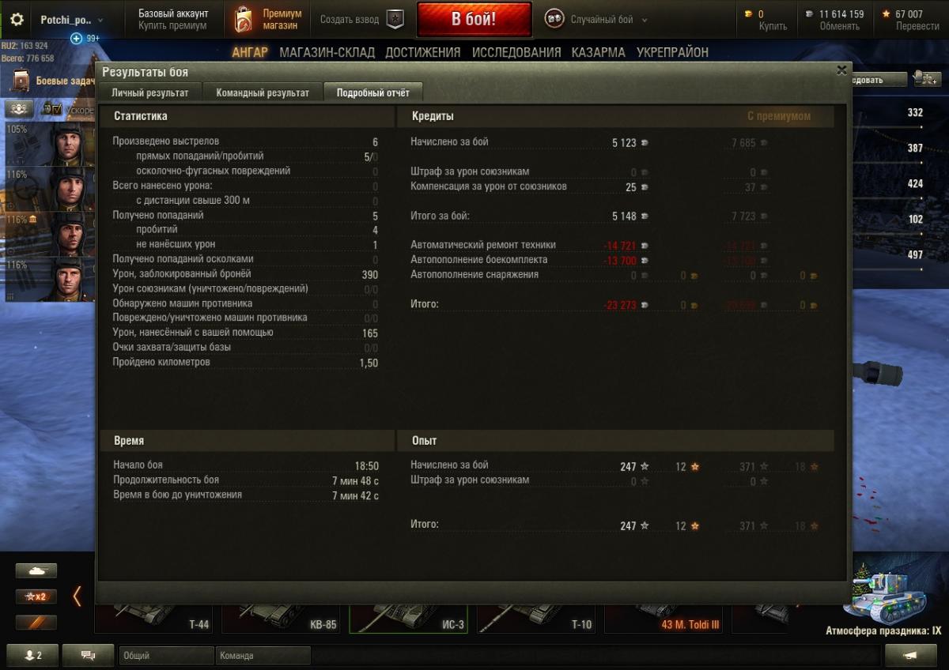Viewport: 949px width, 670px height.
Task: Click the buy premium link
Action: tap(172, 26)
